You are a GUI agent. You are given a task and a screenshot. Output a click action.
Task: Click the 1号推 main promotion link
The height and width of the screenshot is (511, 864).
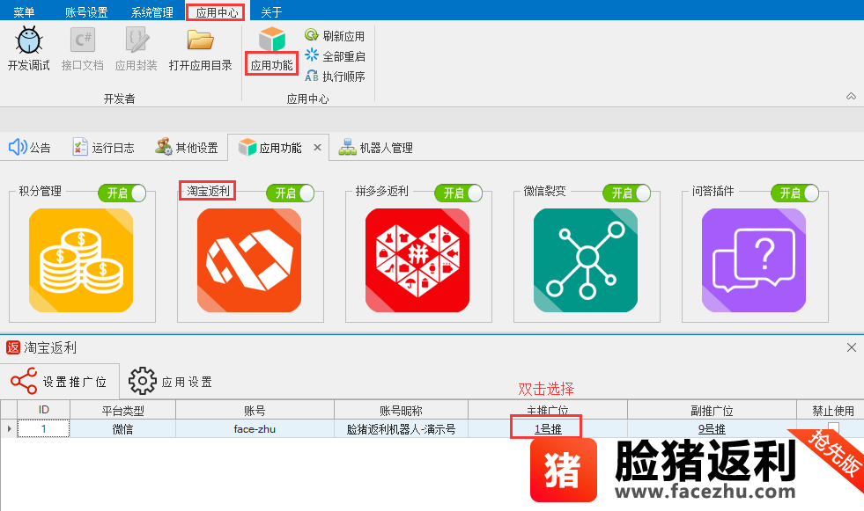(x=548, y=429)
